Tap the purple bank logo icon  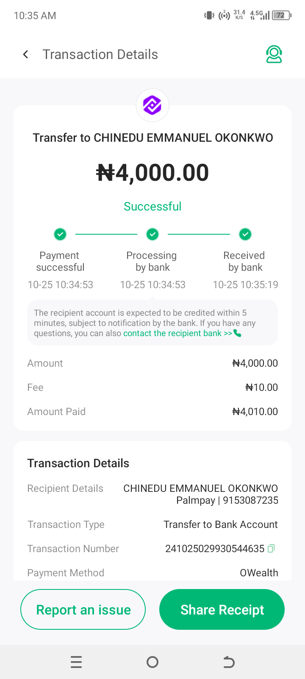click(x=152, y=105)
